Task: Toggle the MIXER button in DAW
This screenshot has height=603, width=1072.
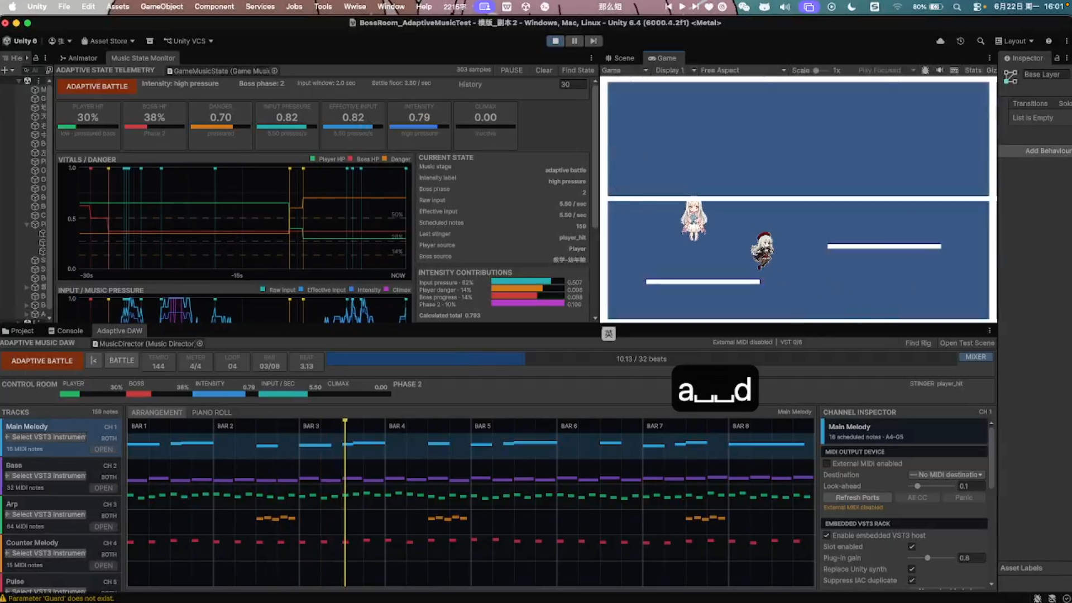Action: tap(975, 357)
